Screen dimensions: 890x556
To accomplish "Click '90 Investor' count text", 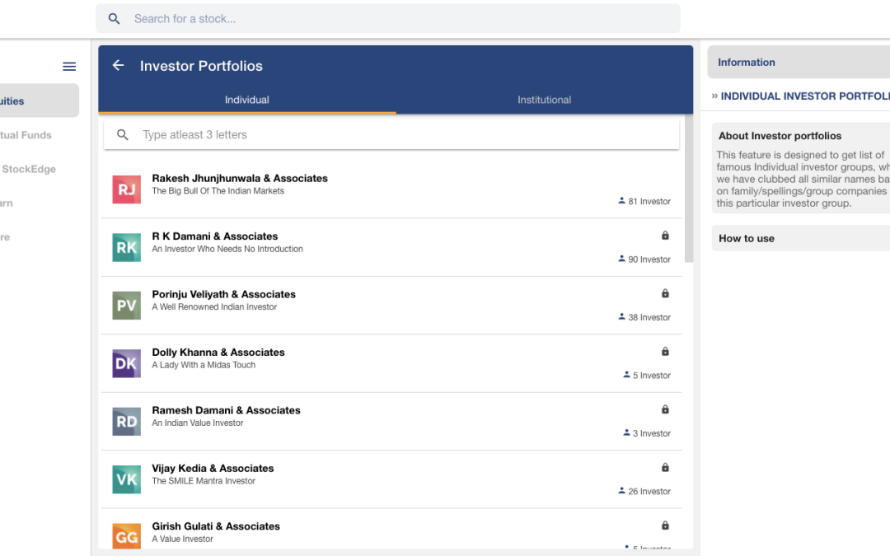I will 649,259.
